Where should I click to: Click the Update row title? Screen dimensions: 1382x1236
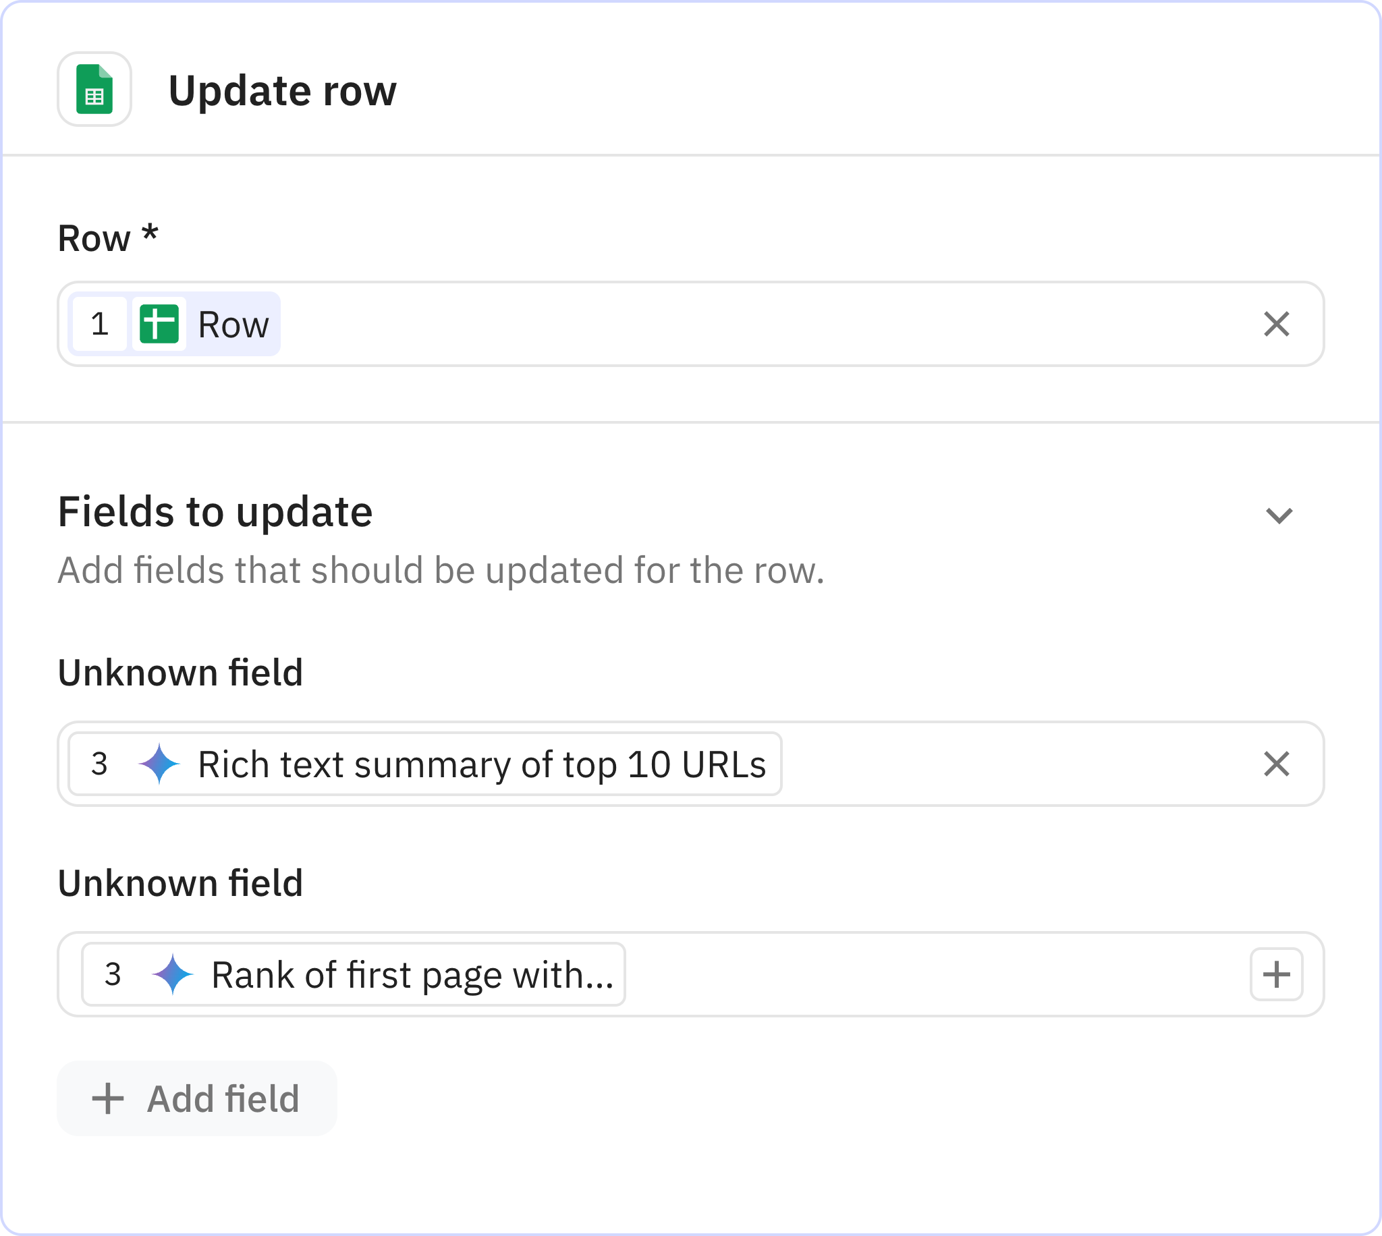tap(283, 91)
